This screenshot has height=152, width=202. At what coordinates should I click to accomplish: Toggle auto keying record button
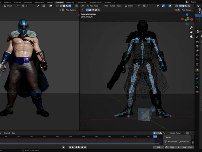[63, 147]
